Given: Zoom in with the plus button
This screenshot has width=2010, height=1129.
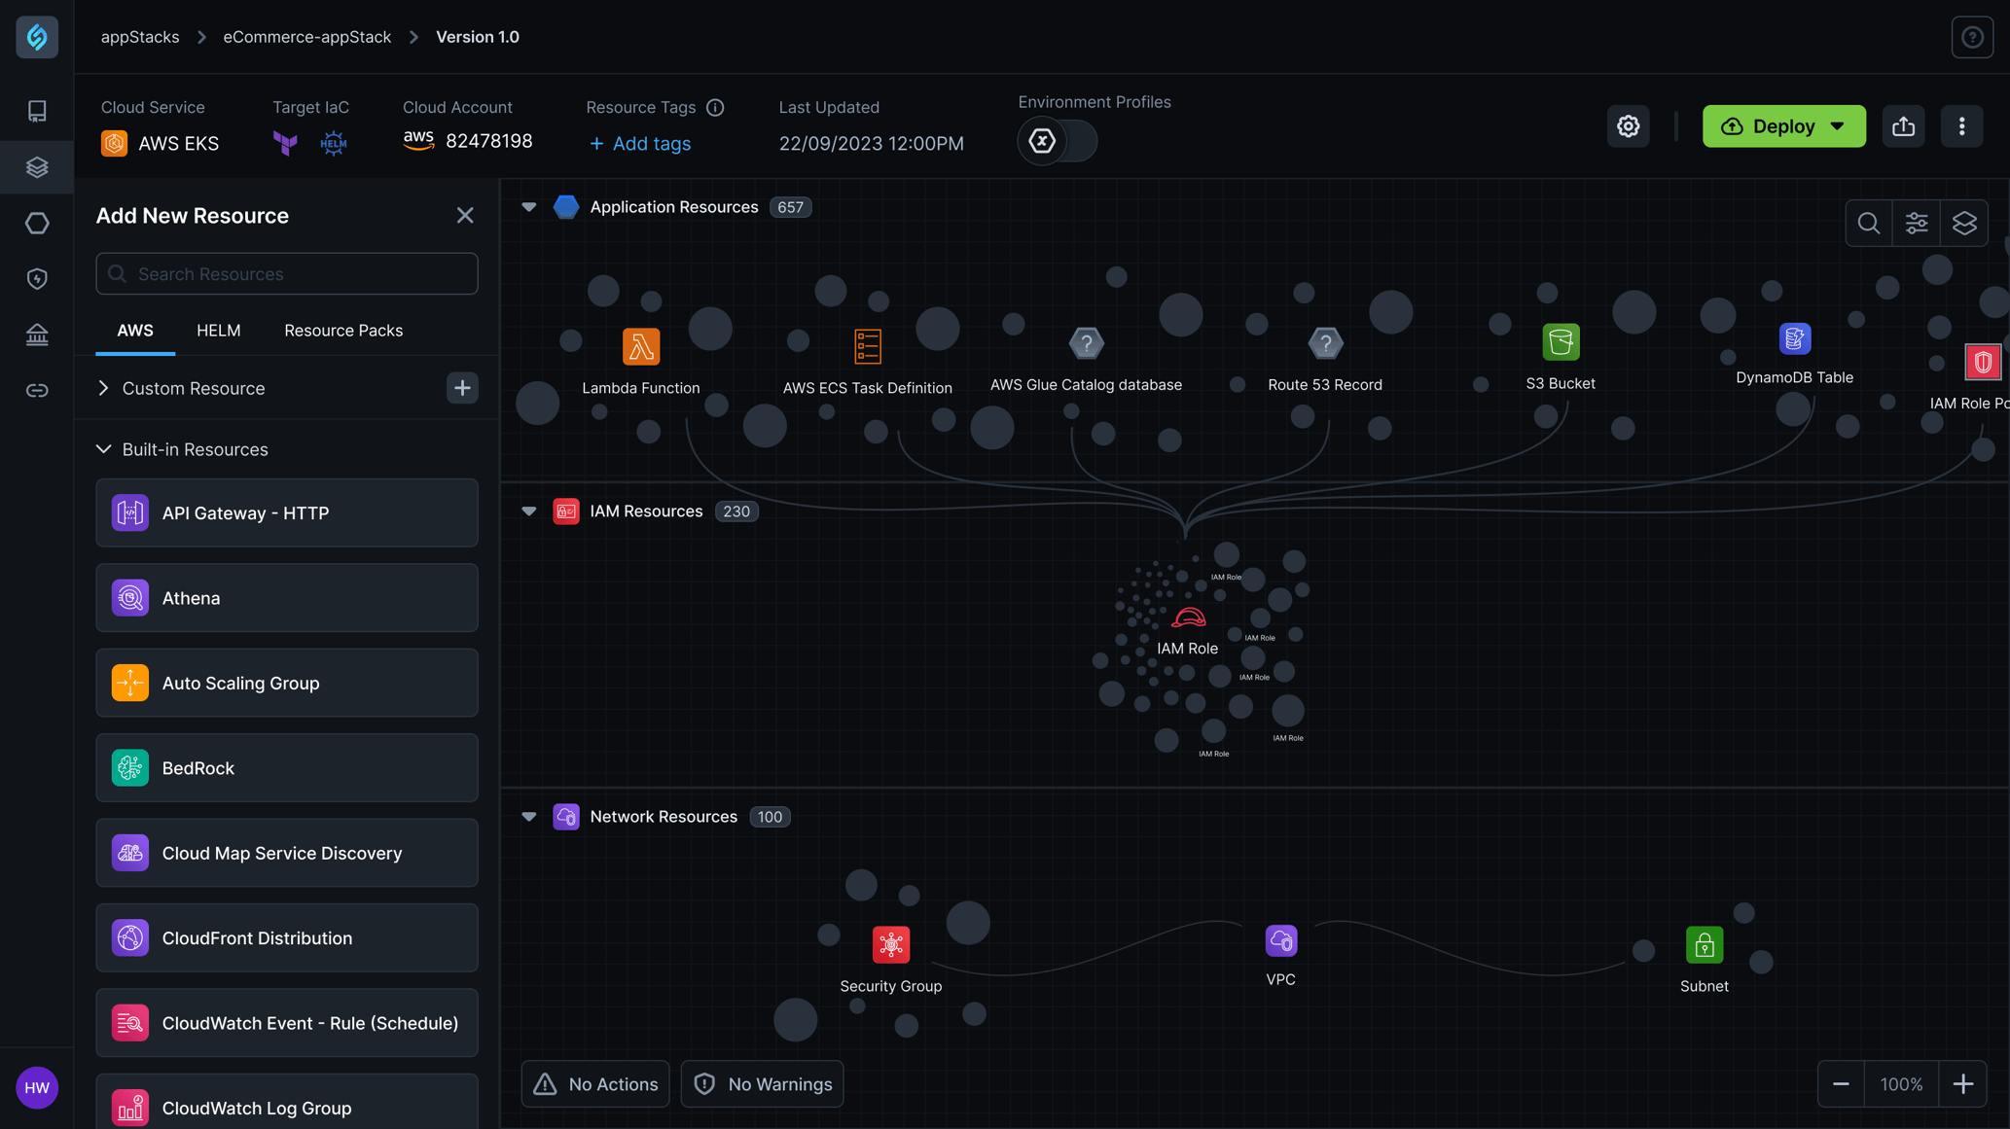Looking at the screenshot, I should tap(1962, 1083).
